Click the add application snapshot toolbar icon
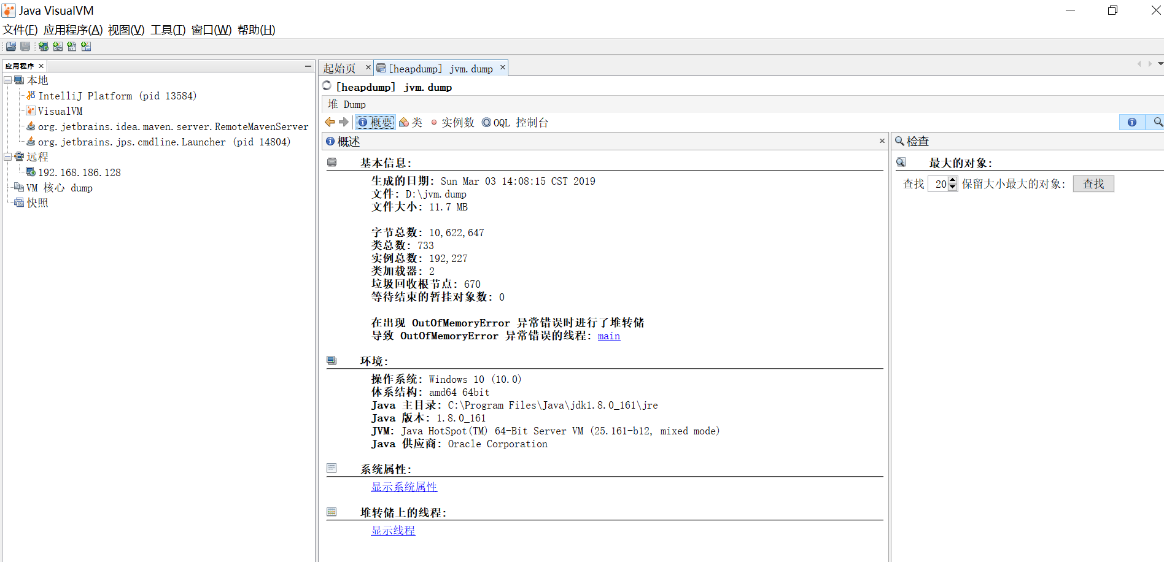This screenshot has height=562, width=1164. [x=86, y=47]
